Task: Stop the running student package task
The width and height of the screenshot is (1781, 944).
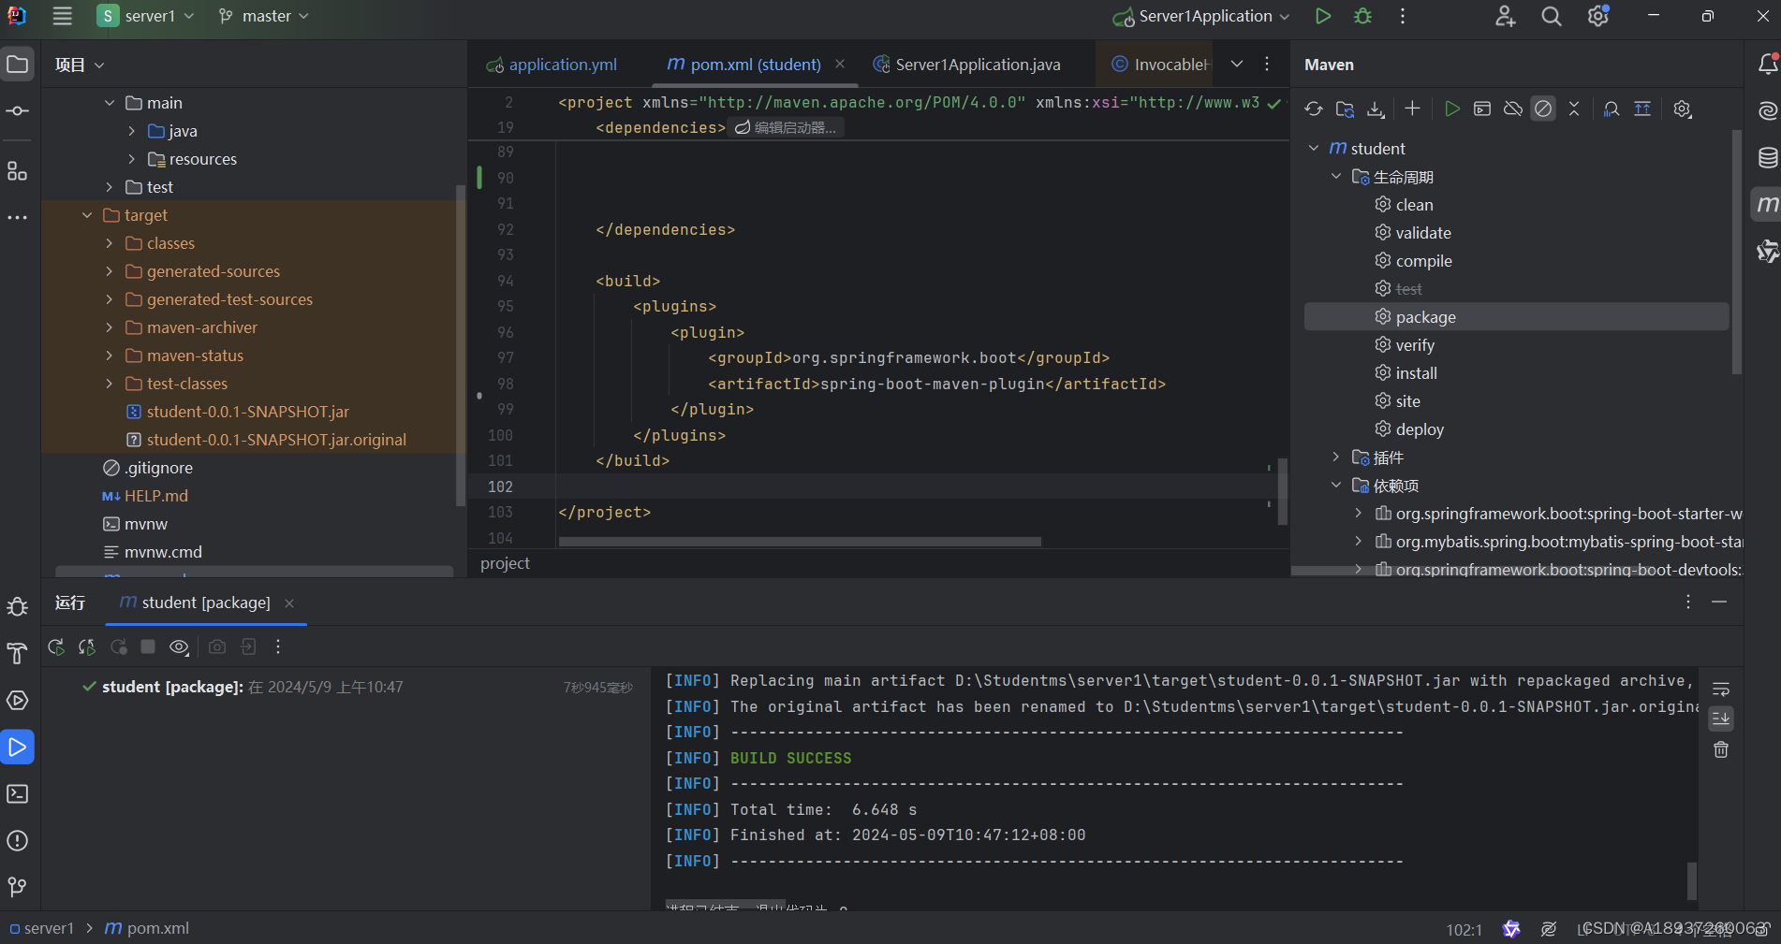Action: [x=148, y=646]
